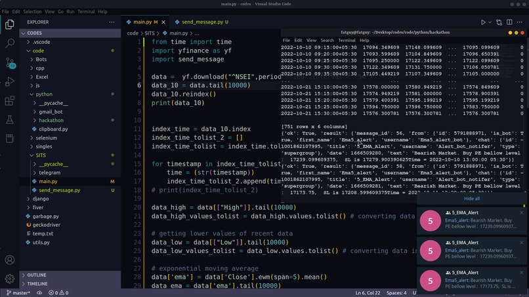Expand the .vscode folder
The height and width of the screenshot is (297, 529).
[x=70, y=42]
